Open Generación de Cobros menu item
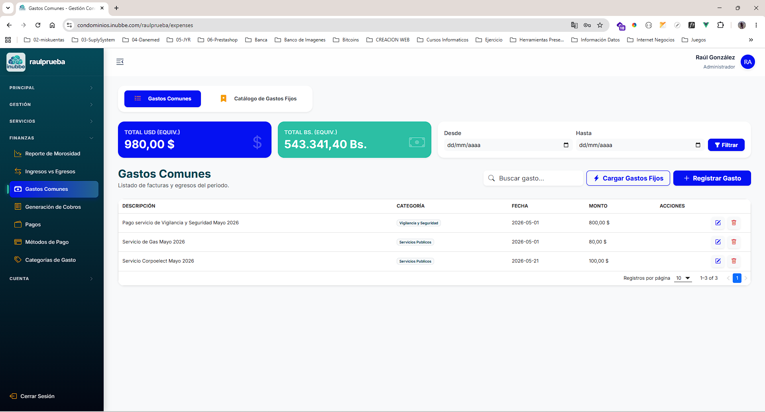 click(x=53, y=207)
